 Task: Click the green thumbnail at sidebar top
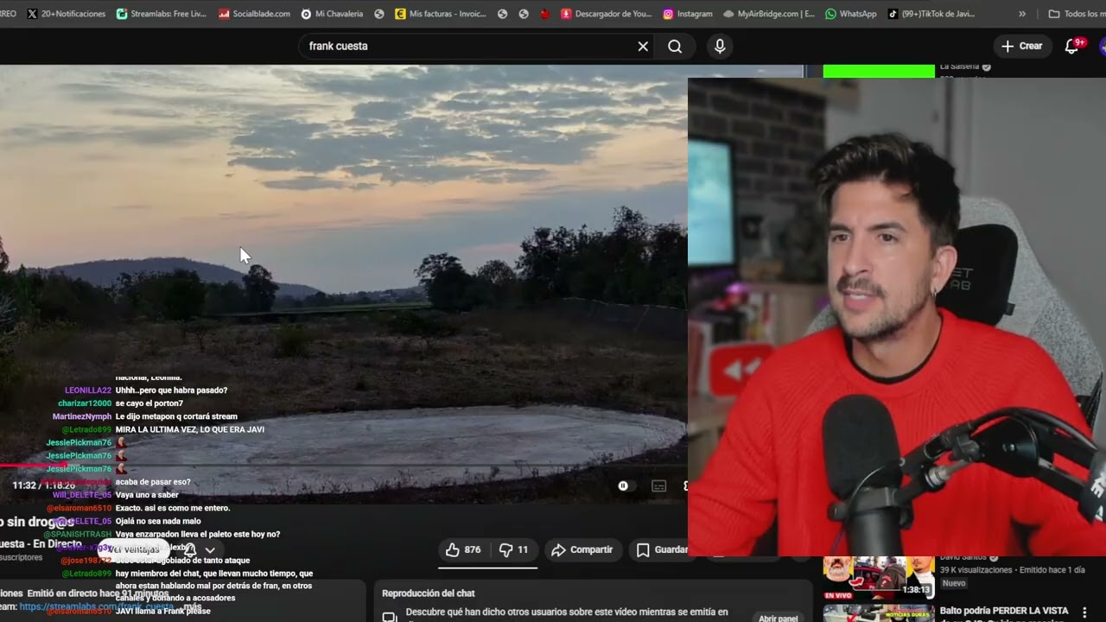click(x=879, y=71)
